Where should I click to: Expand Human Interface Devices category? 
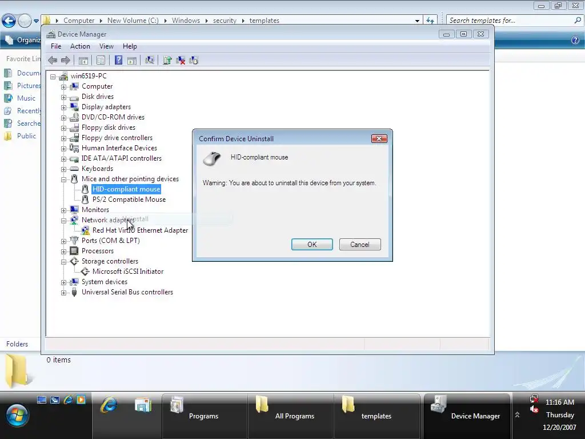pos(64,149)
